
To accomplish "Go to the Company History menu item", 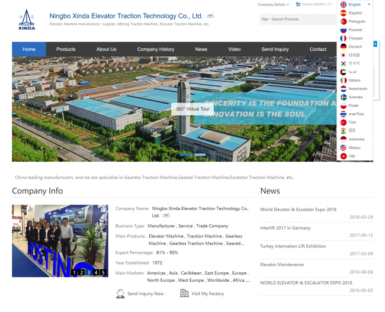I will (156, 49).
